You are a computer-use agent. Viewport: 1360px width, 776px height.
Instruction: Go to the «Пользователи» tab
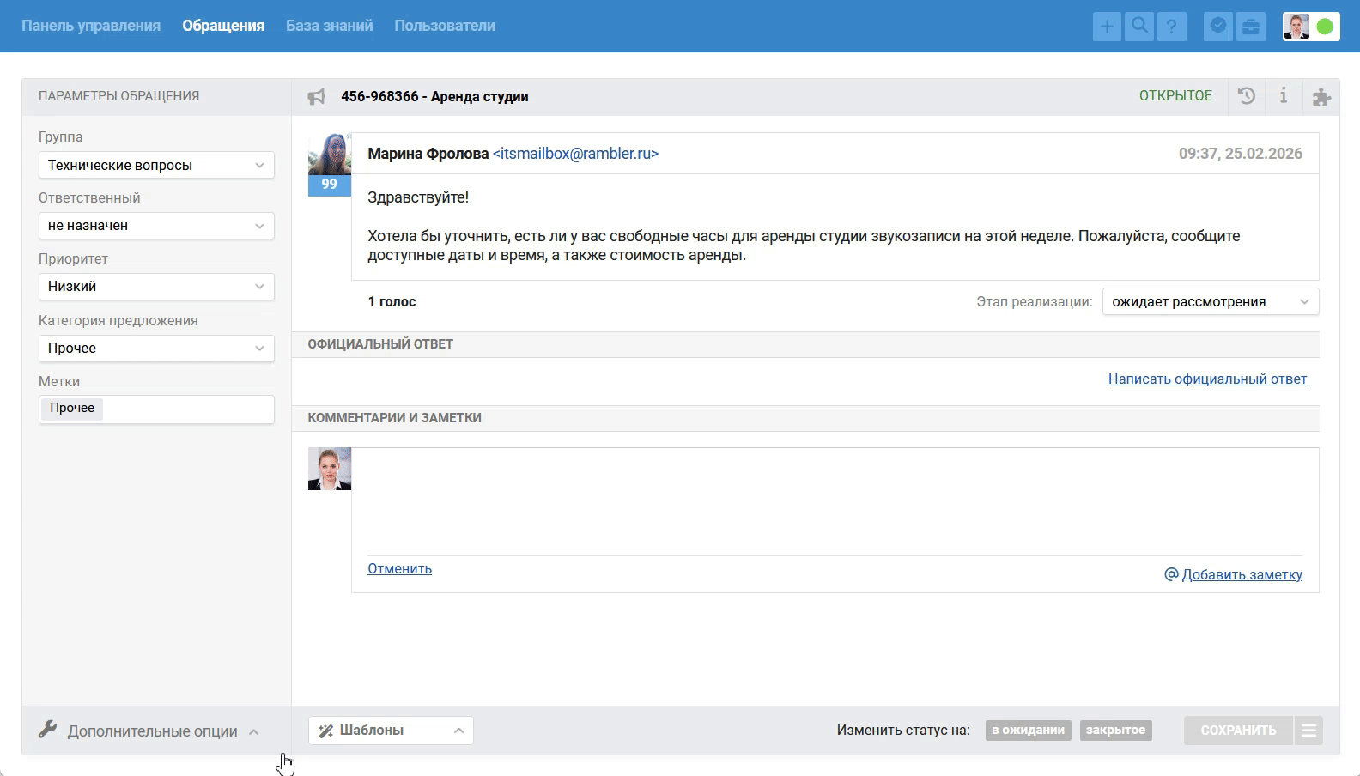point(445,26)
